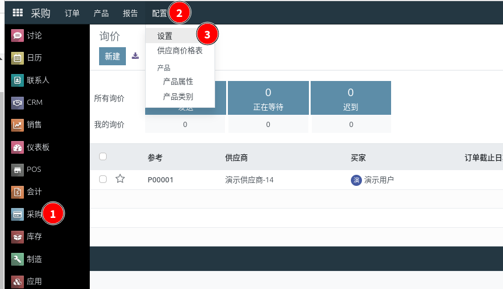Open the 讨论 app icon in sidebar
This screenshot has width=503, height=289.
pos(17,36)
